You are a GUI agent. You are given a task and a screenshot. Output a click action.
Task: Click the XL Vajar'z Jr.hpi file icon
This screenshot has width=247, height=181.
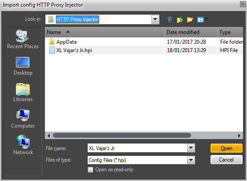(52, 50)
